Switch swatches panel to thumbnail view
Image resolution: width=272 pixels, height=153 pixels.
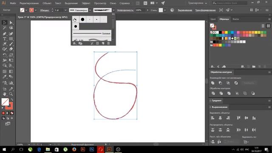(x=268, y=26)
